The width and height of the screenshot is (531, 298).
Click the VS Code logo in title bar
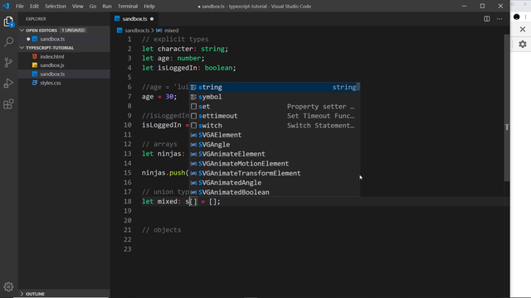click(x=6, y=6)
